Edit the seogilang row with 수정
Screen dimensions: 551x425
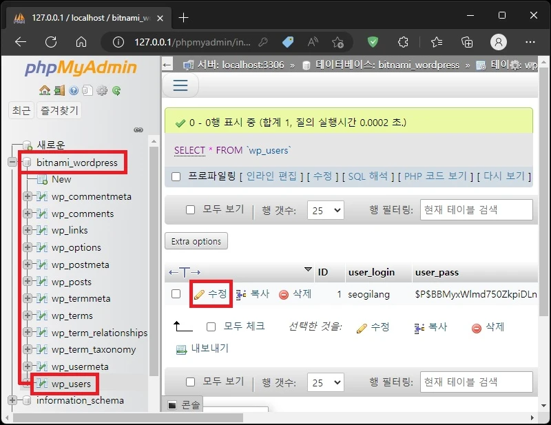[211, 294]
